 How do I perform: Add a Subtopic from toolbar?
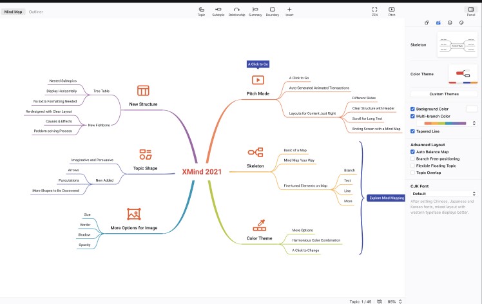pos(218,12)
